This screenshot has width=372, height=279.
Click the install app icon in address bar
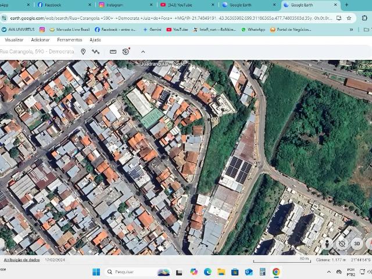[339, 18]
